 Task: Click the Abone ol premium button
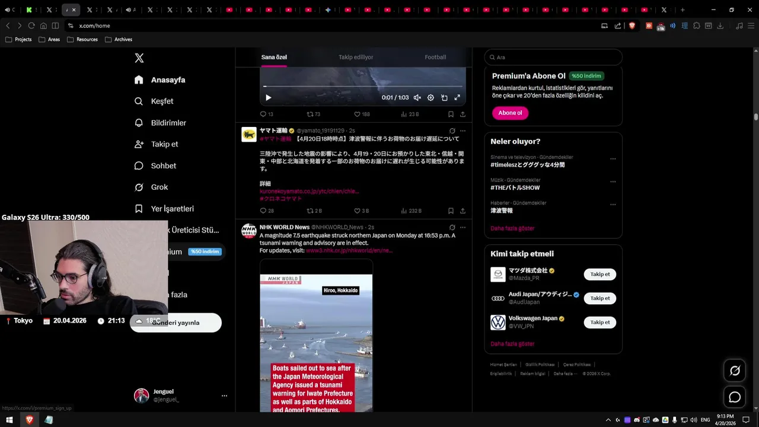510,113
